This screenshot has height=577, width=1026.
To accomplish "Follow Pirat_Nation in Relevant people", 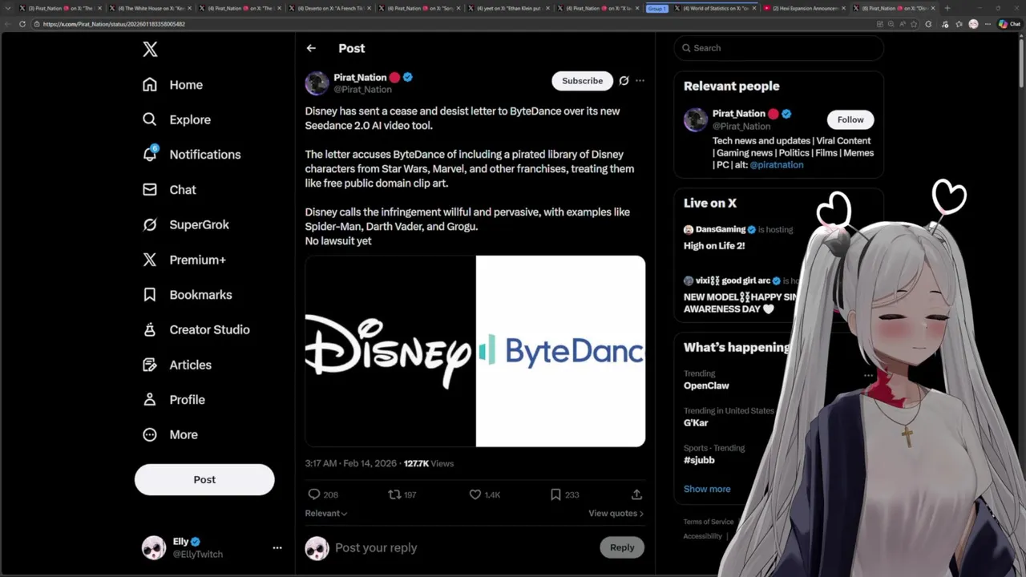I will coord(850,119).
